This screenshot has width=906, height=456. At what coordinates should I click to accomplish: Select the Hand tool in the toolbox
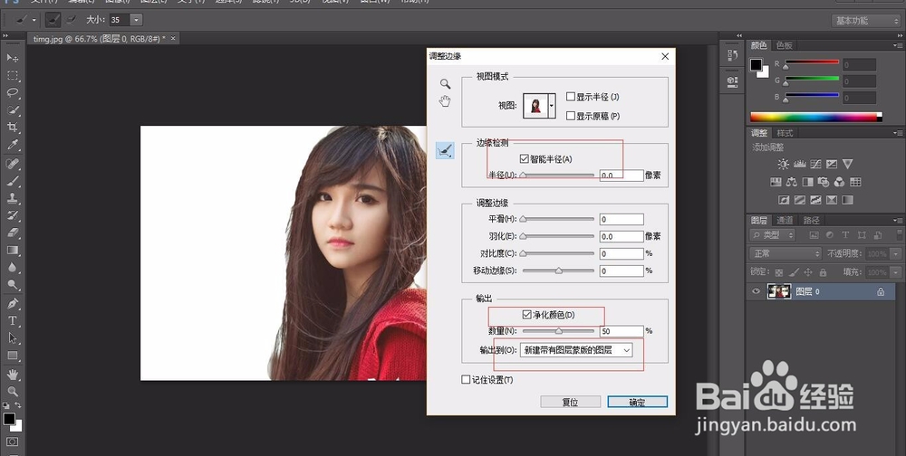coord(12,375)
